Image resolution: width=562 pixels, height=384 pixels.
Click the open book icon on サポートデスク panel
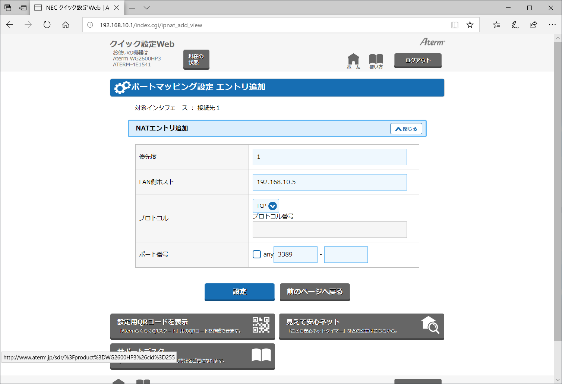click(x=262, y=355)
